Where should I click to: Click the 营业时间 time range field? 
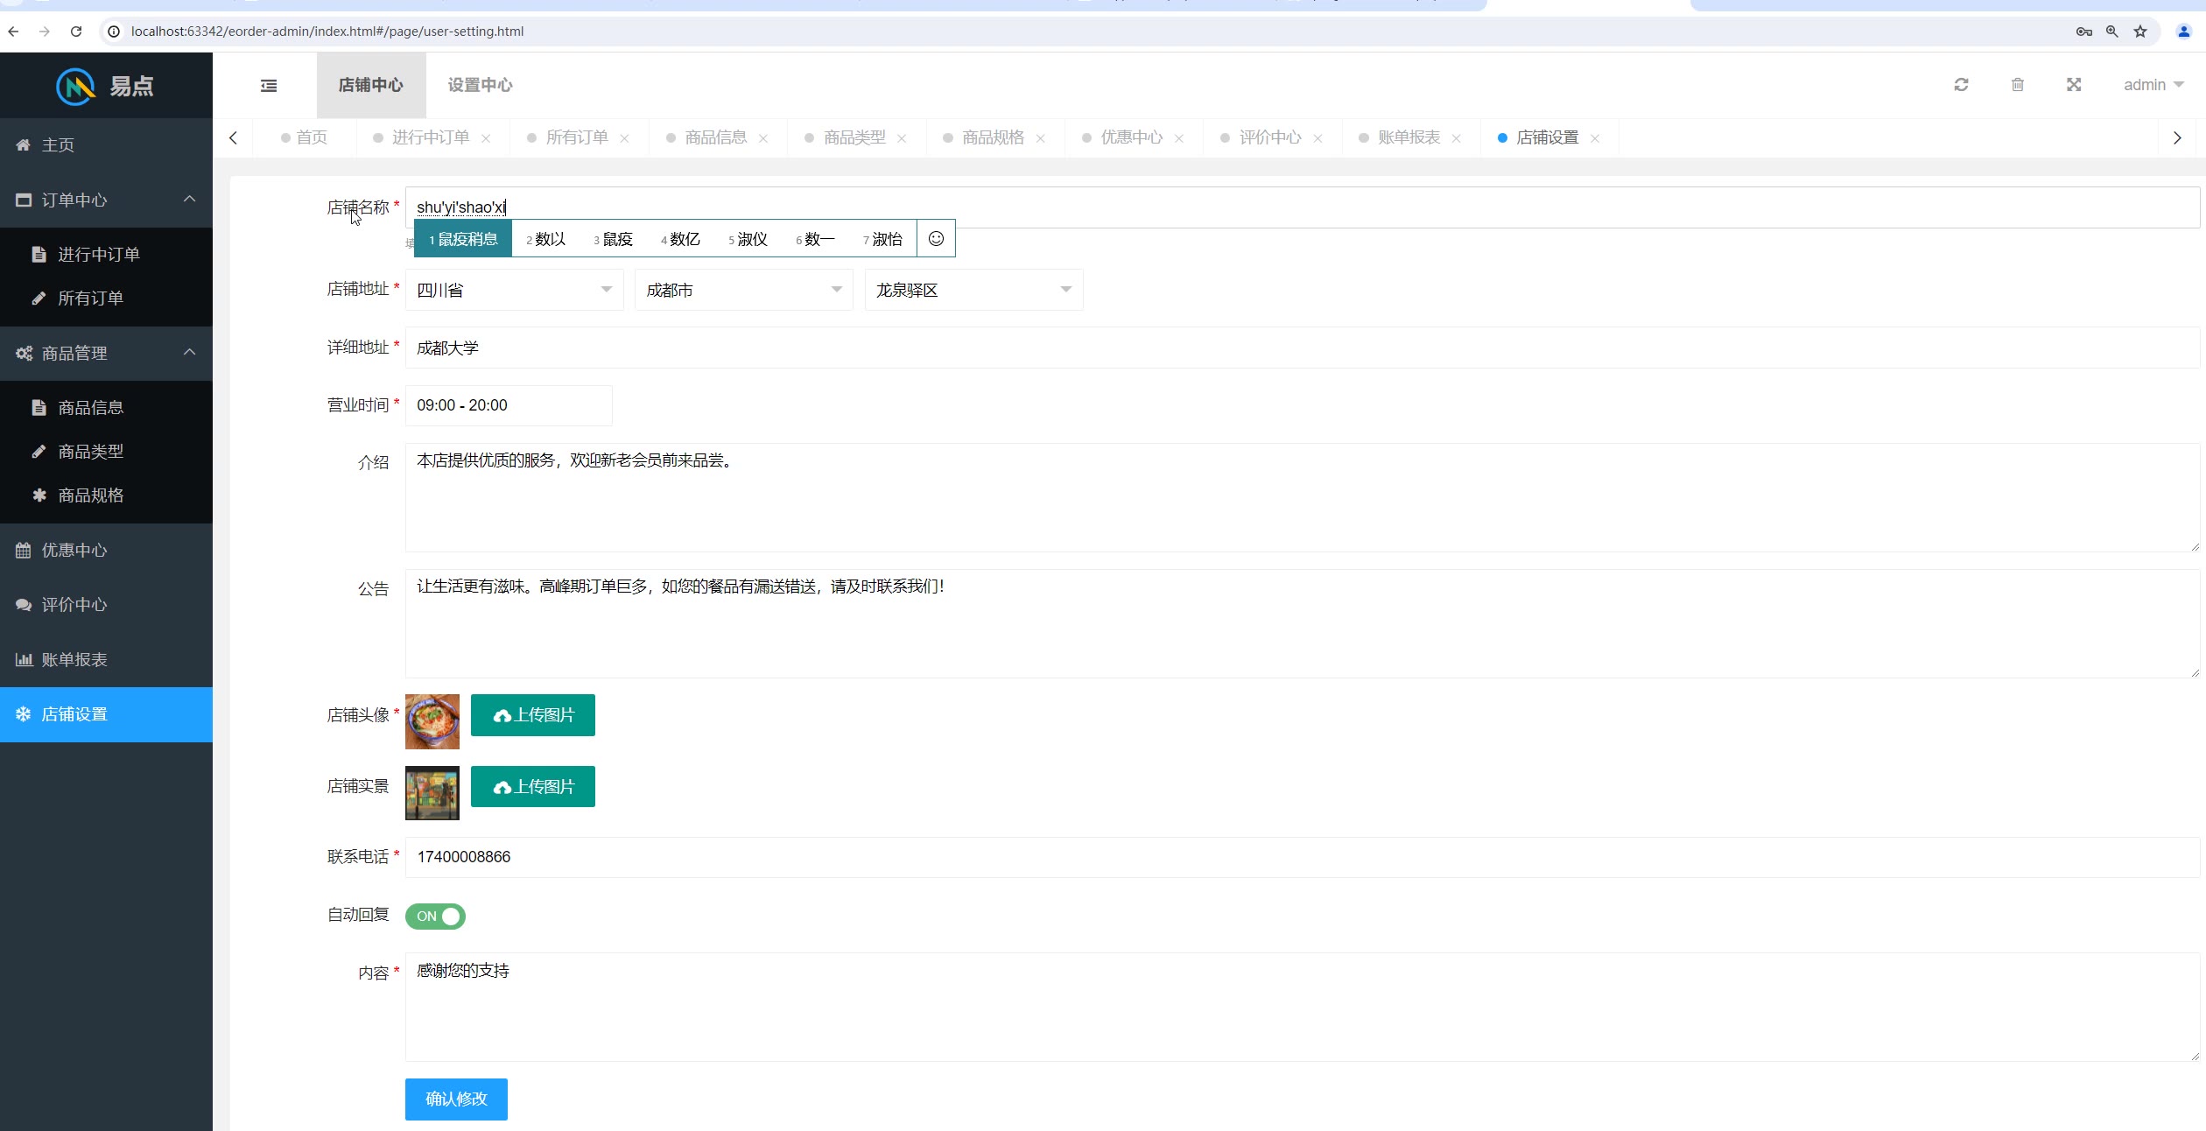coord(508,405)
